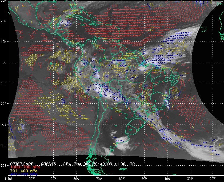Viewport: 224px width, 182px height.
Task: Select the 90W longitude label
Action: (x=54, y=179)
